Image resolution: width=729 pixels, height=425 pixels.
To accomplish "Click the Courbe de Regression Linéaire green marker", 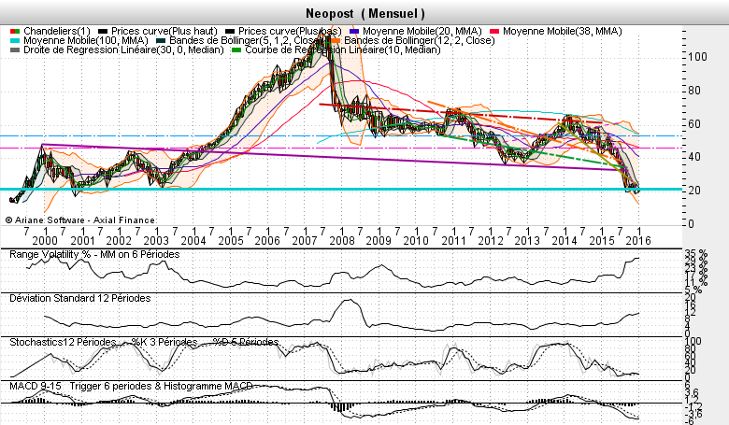I will point(237,50).
